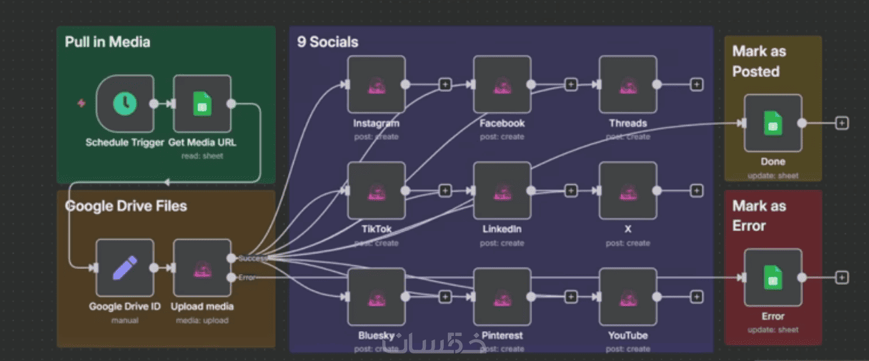The image size is (869, 361).
Task: Select the 9 Socials sticky note title
Action: [x=328, y=42]
